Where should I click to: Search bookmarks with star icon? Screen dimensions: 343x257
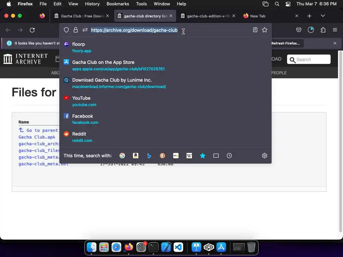tap(203, 156)
